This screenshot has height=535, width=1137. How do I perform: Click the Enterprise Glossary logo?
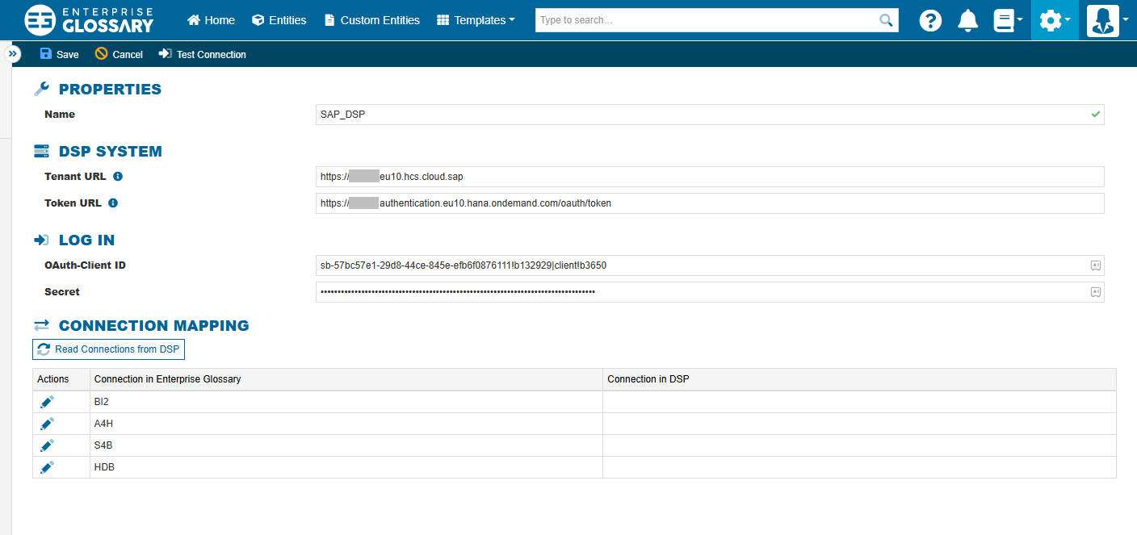89,20
